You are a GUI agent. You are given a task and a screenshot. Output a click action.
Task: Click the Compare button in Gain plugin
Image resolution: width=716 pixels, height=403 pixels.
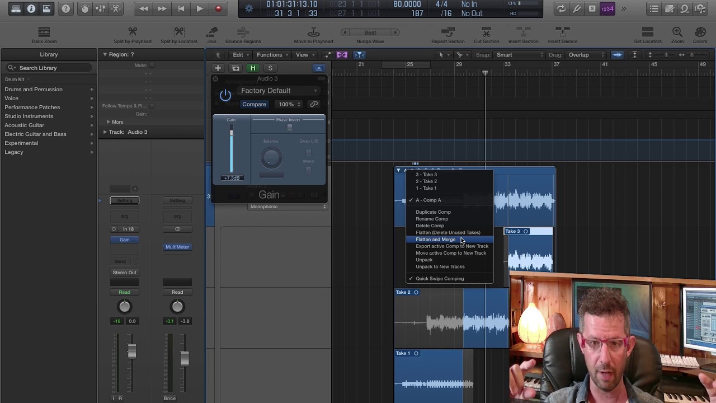click(x=254, y=104)
